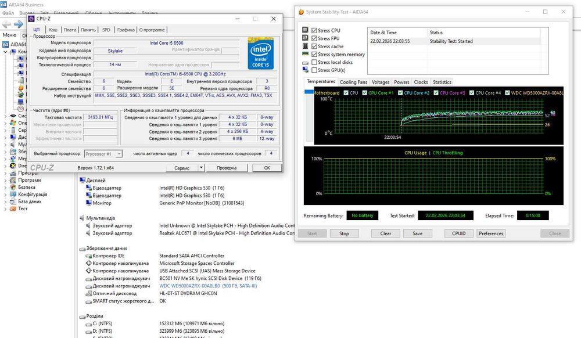The image size is (581, 338).
Task: Uncheck the Stress CPU checkbox
Action: point(314,30)
